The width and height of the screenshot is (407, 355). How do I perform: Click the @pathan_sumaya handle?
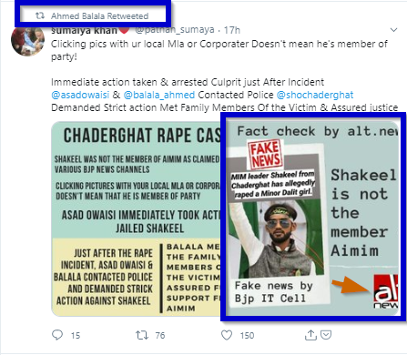(175, 30)
